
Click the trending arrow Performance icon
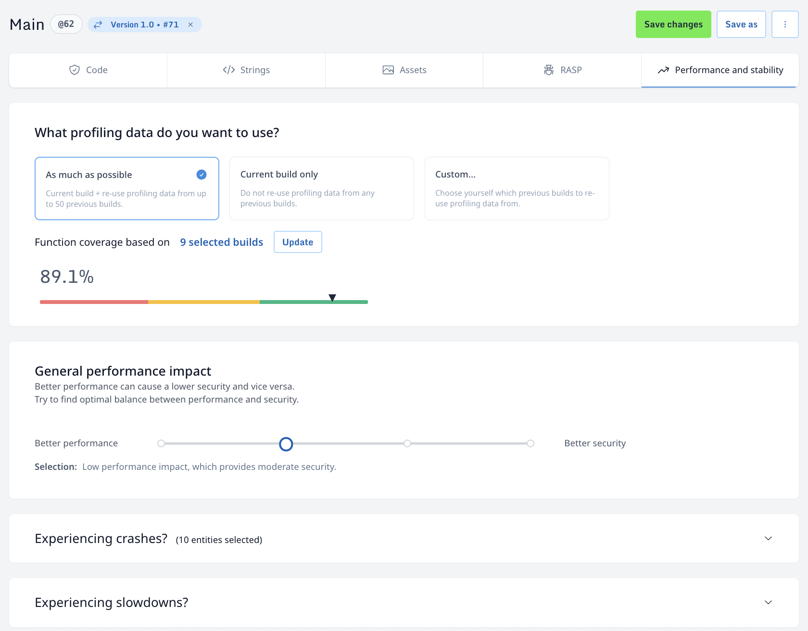click(663, 70)
